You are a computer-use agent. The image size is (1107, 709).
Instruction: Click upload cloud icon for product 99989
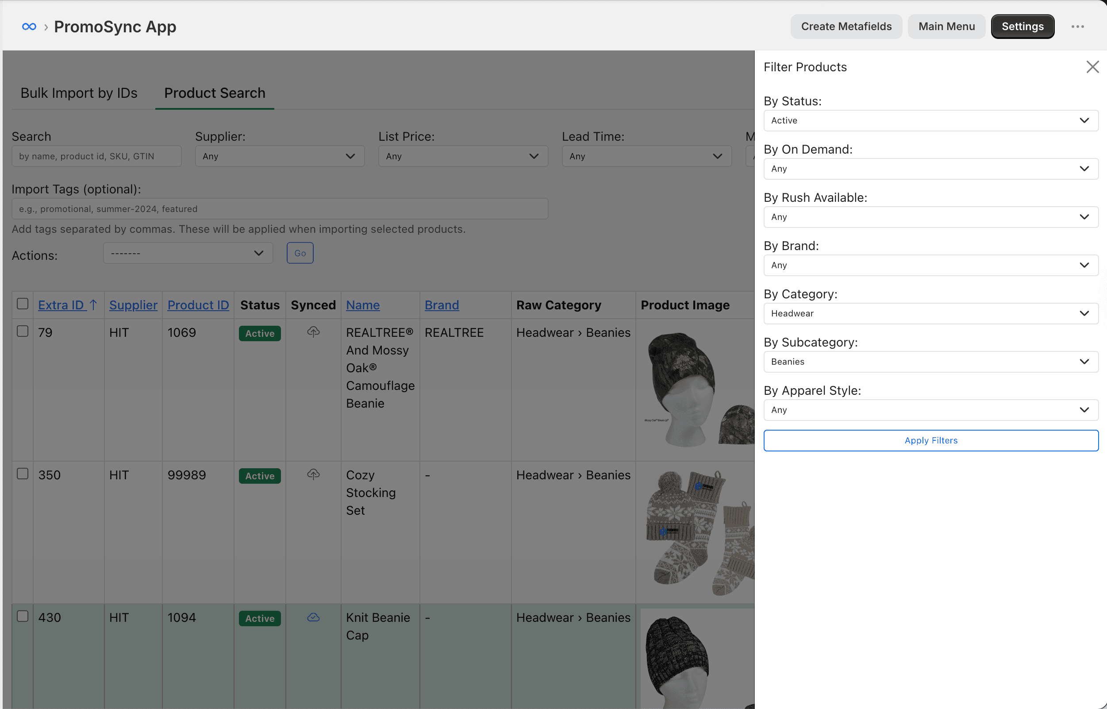click(313, 474)
